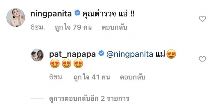Like pat_napapa's reply with the heart icon
Image resolution: width=221 pixels, height=109 pixels.
tap(202, 59)
